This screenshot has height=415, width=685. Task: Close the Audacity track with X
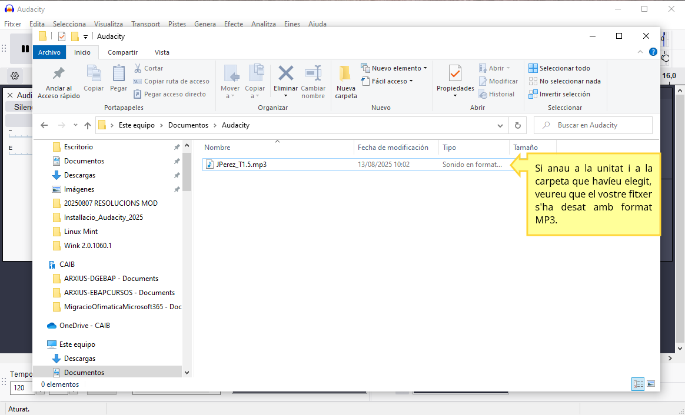(x=10, y=95)
